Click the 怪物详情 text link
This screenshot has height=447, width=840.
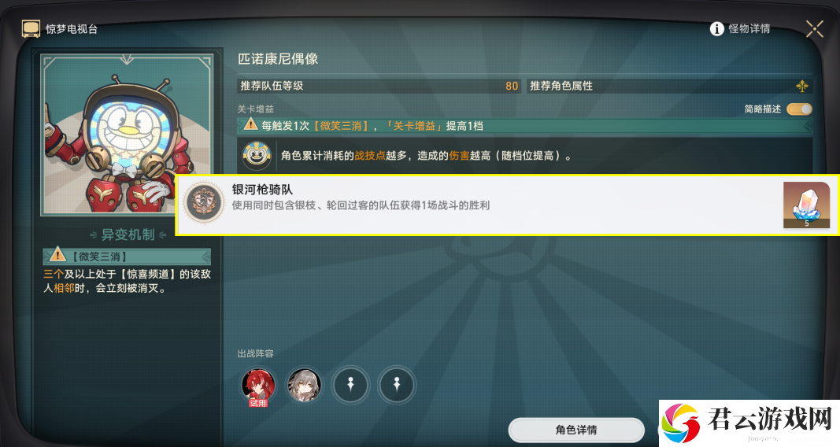click(749, 29)
